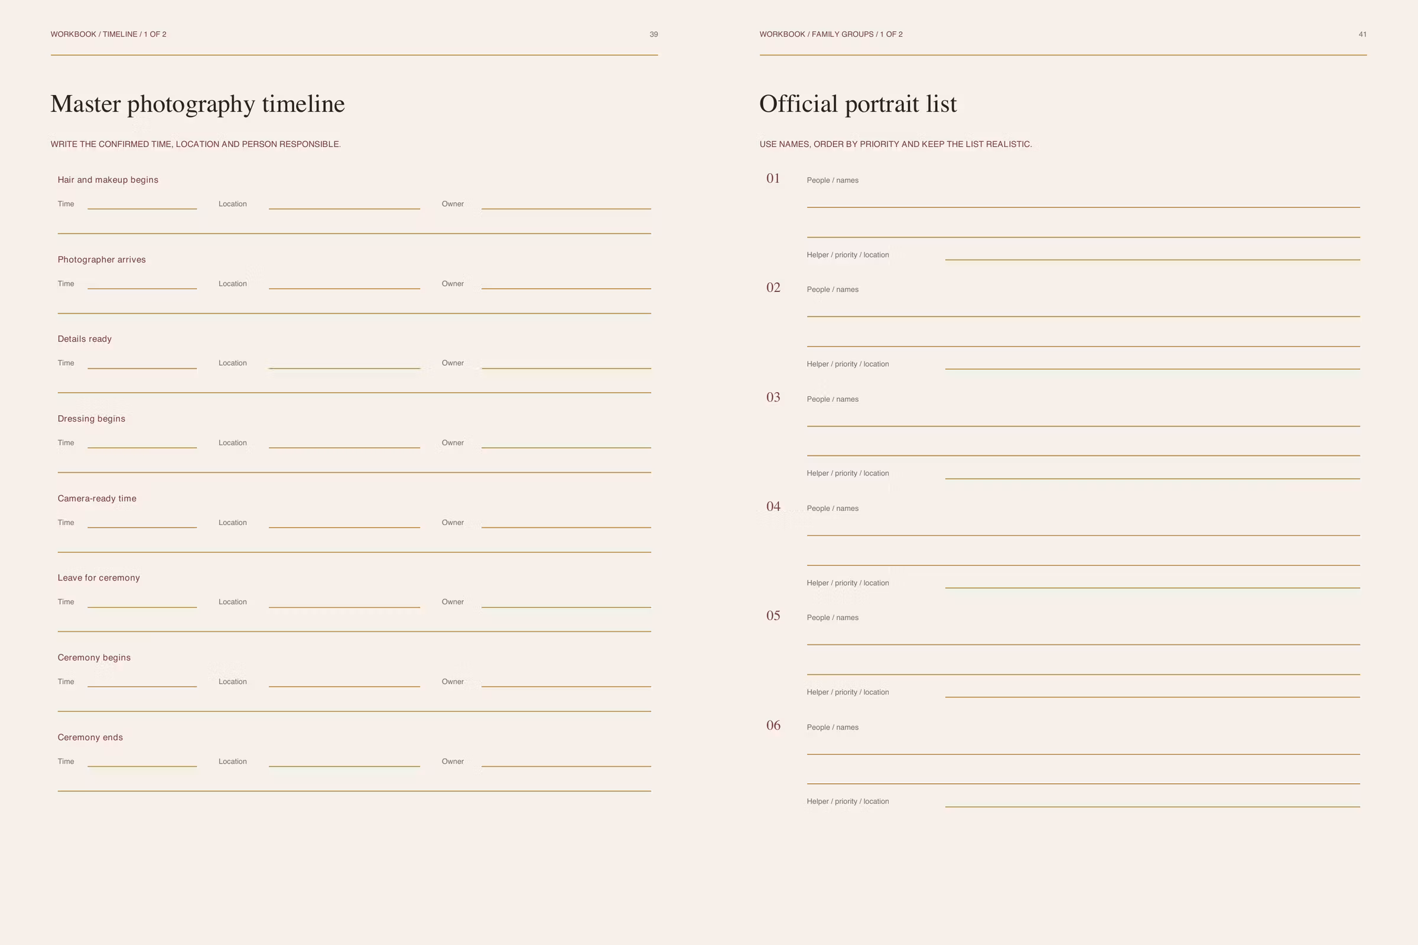This screenshot has width=1418, height=945.
Task: Click the Time field under Hair and makeup begins
Action: 142,204
